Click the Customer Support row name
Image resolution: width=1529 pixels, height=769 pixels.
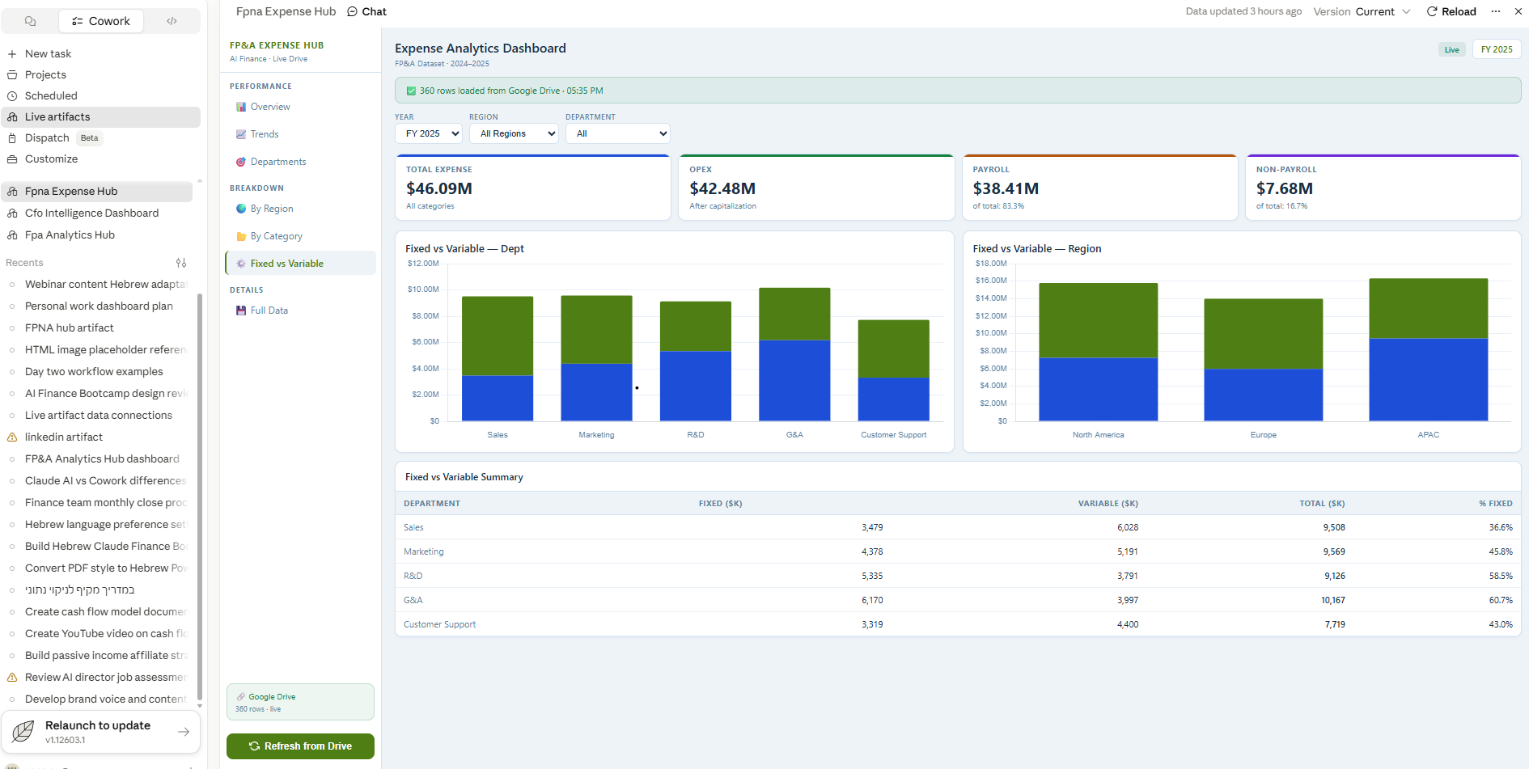[x=439, y=624]
